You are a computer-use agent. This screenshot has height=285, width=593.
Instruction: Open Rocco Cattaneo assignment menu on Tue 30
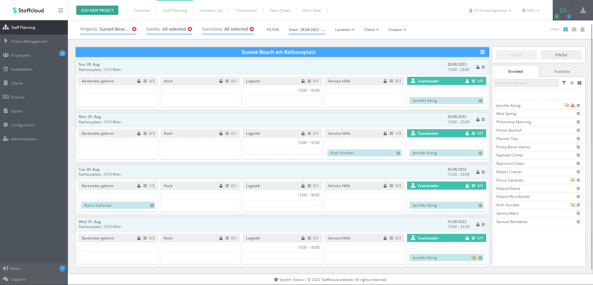coord(152,205)
